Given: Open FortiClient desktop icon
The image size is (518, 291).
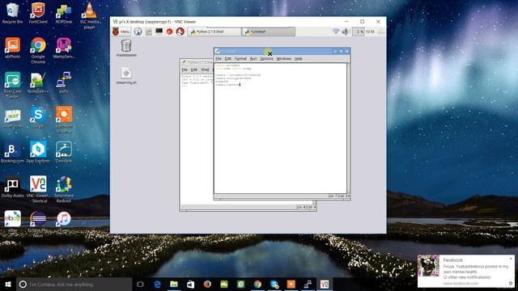Looking at the screenshot, I should tap(38, 13).
